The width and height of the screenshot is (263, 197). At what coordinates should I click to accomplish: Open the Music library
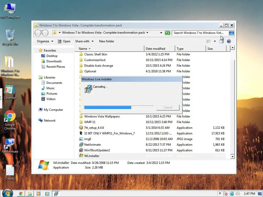point(48,88)
